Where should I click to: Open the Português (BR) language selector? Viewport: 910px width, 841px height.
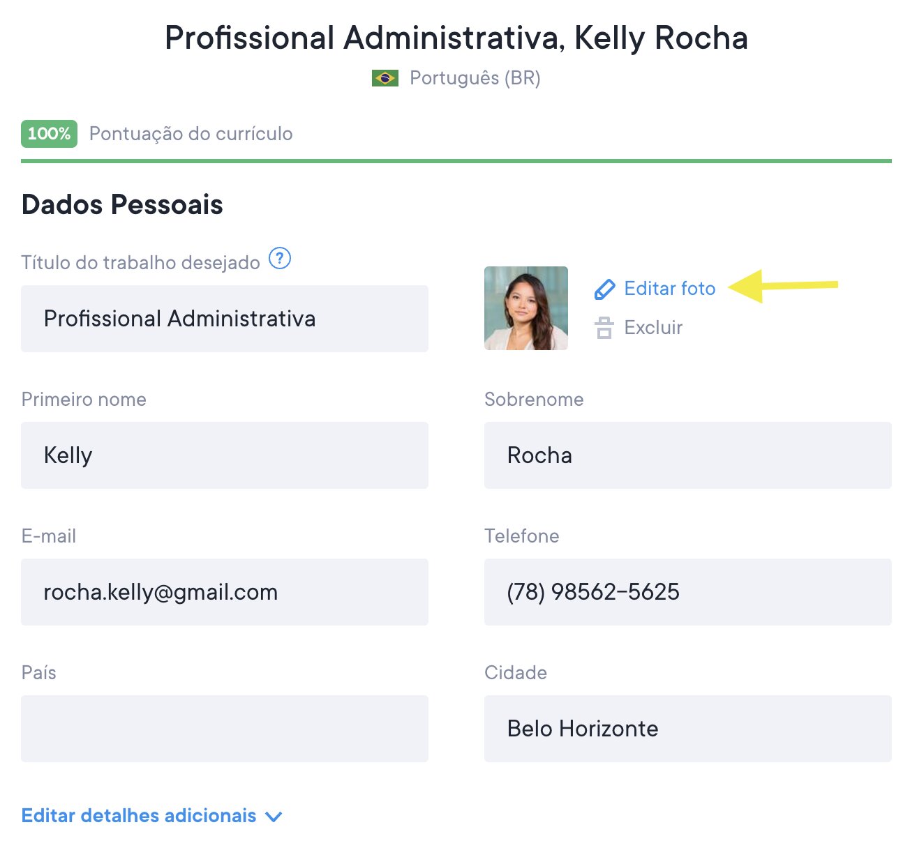point(475,78)
